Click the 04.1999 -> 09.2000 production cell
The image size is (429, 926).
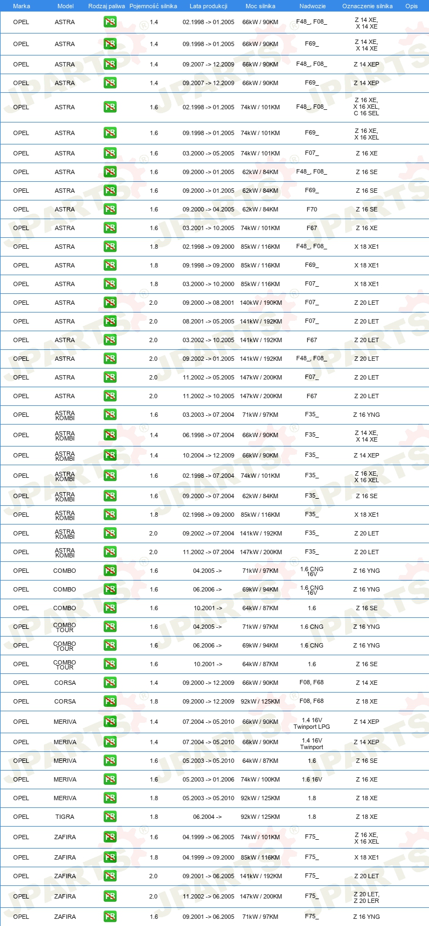pyautogui.click(x=208, y=857)
